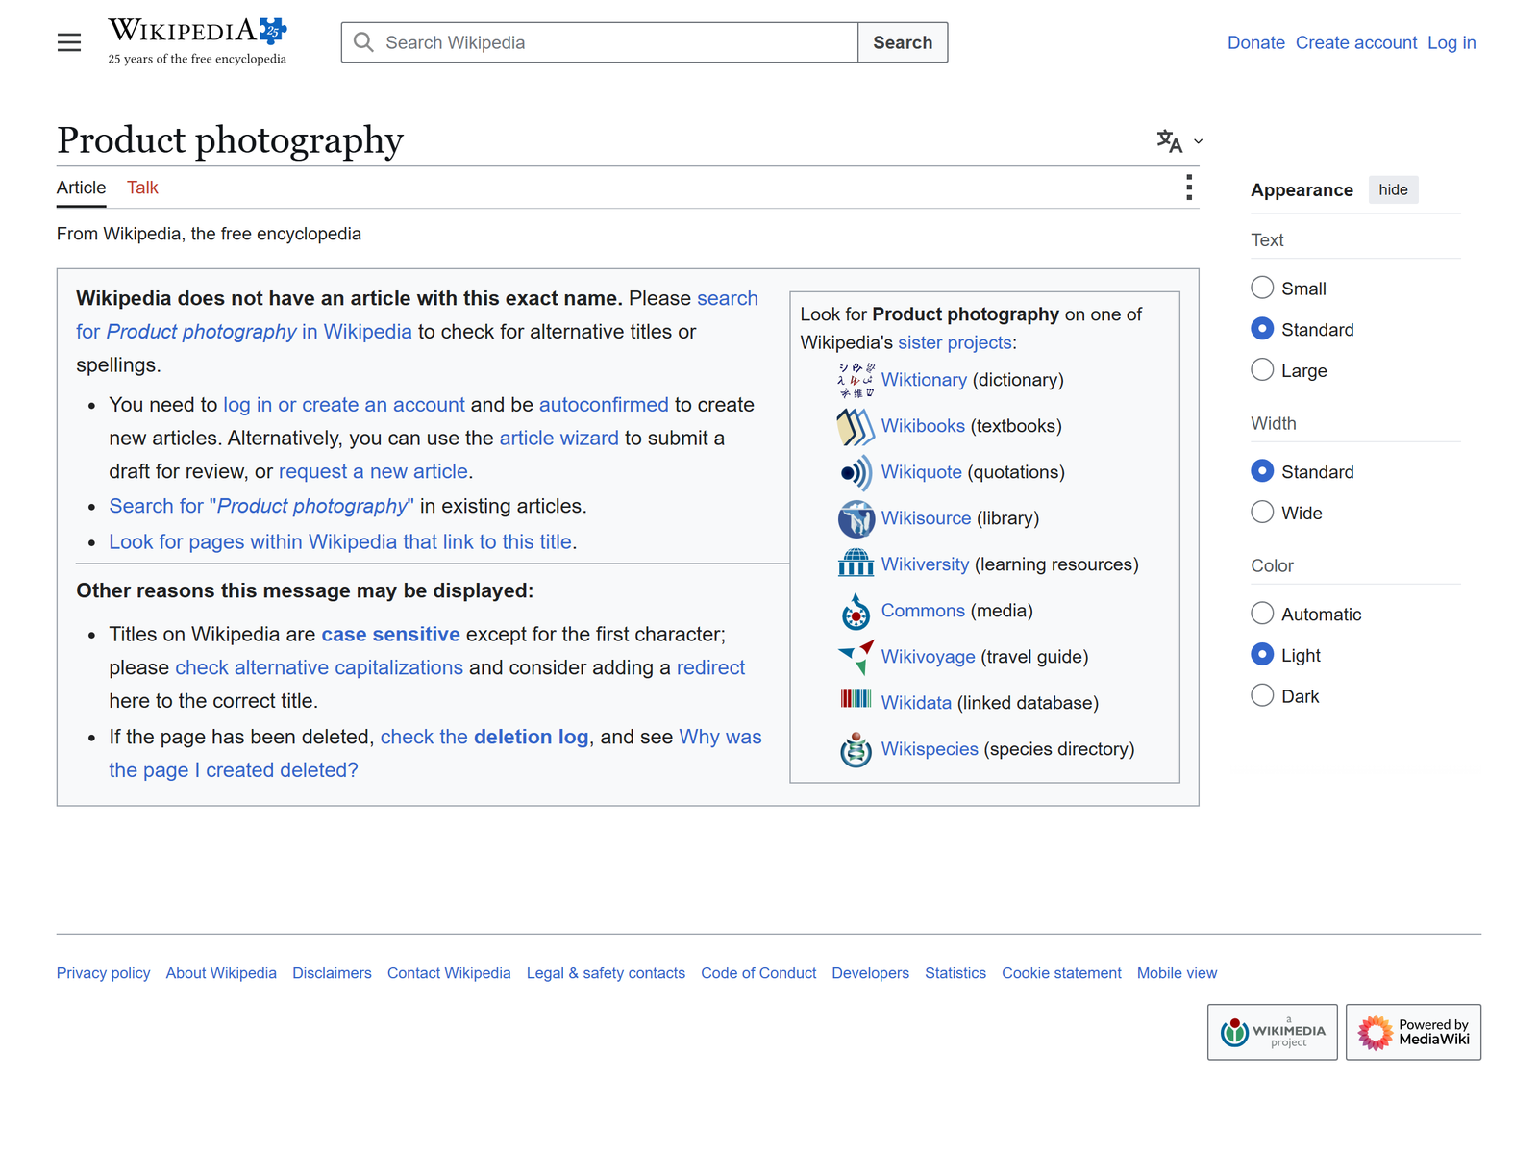Open the Wikidata linked database link
1538x1154 pixels.
point(916,703)
